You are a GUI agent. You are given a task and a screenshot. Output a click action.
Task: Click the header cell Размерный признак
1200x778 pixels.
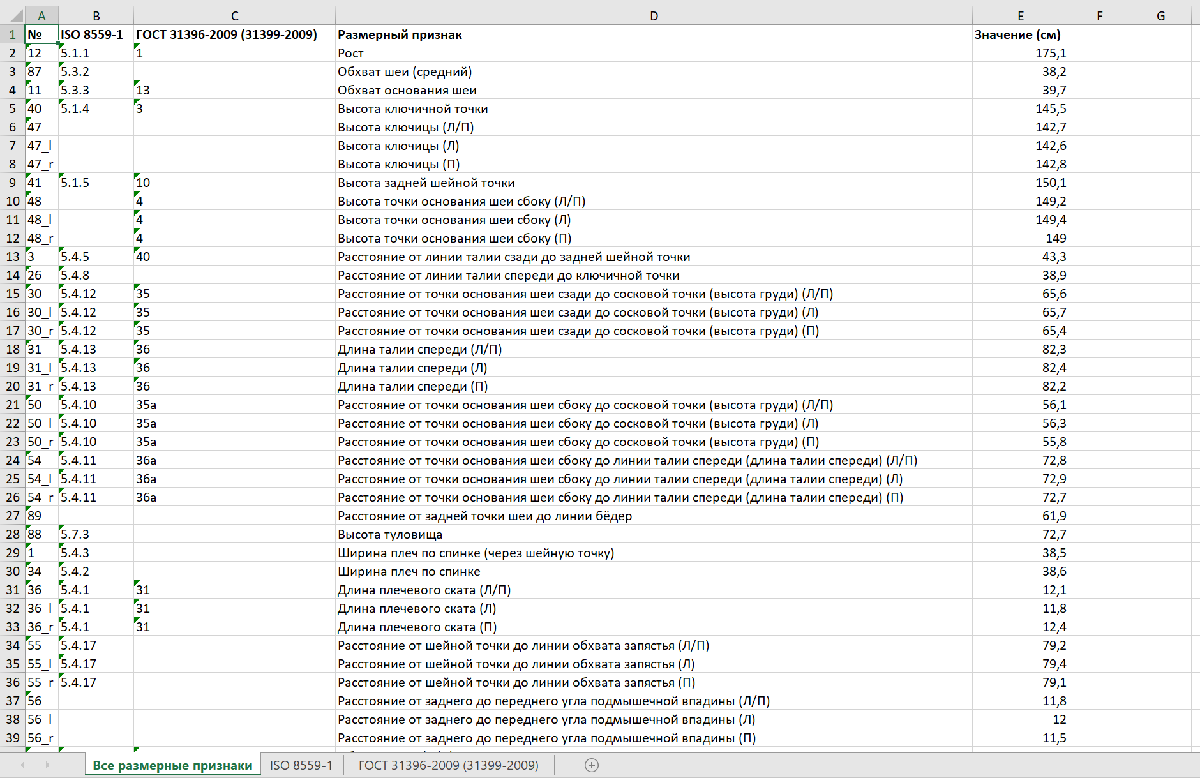447,34
